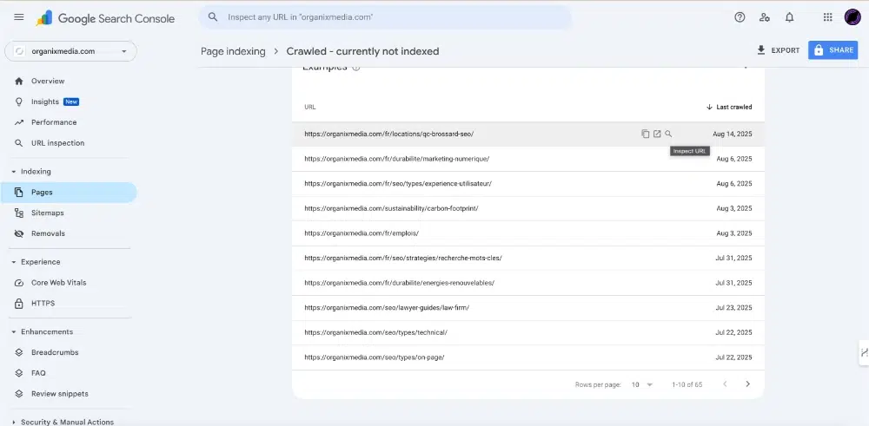The image size is (869, 426).
Task: Inspect the qc-brossard-seo URL magnifier
Action: [668, 134]
